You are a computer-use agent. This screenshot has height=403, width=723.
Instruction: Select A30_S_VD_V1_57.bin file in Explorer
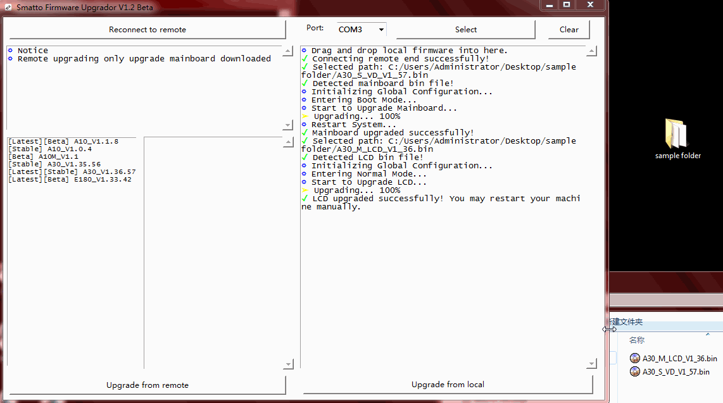(x=670, y=371)
